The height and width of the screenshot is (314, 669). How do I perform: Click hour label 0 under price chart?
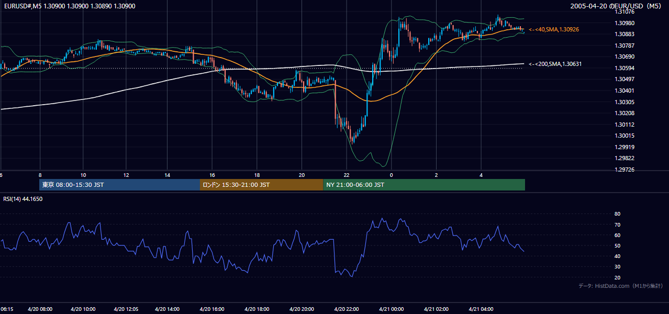(x=391, y=175)
